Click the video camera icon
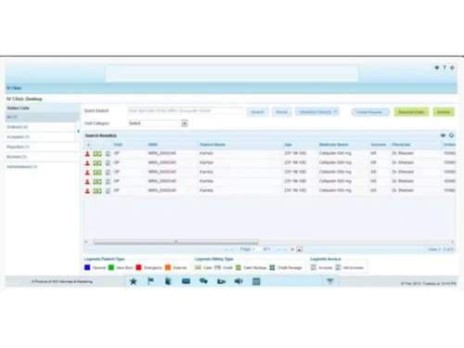Screen dimensions: 464x348 (x=221, y=281)
